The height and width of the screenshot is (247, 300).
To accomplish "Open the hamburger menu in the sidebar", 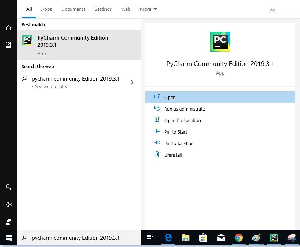I will click(x=8, y=10).
